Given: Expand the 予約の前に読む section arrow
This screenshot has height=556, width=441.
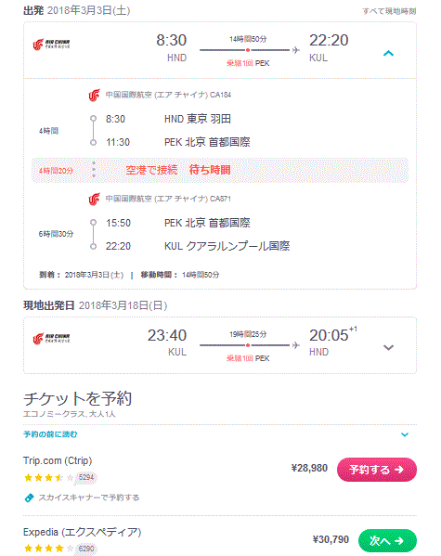Looking at the screenshot, I should point(405,434).
